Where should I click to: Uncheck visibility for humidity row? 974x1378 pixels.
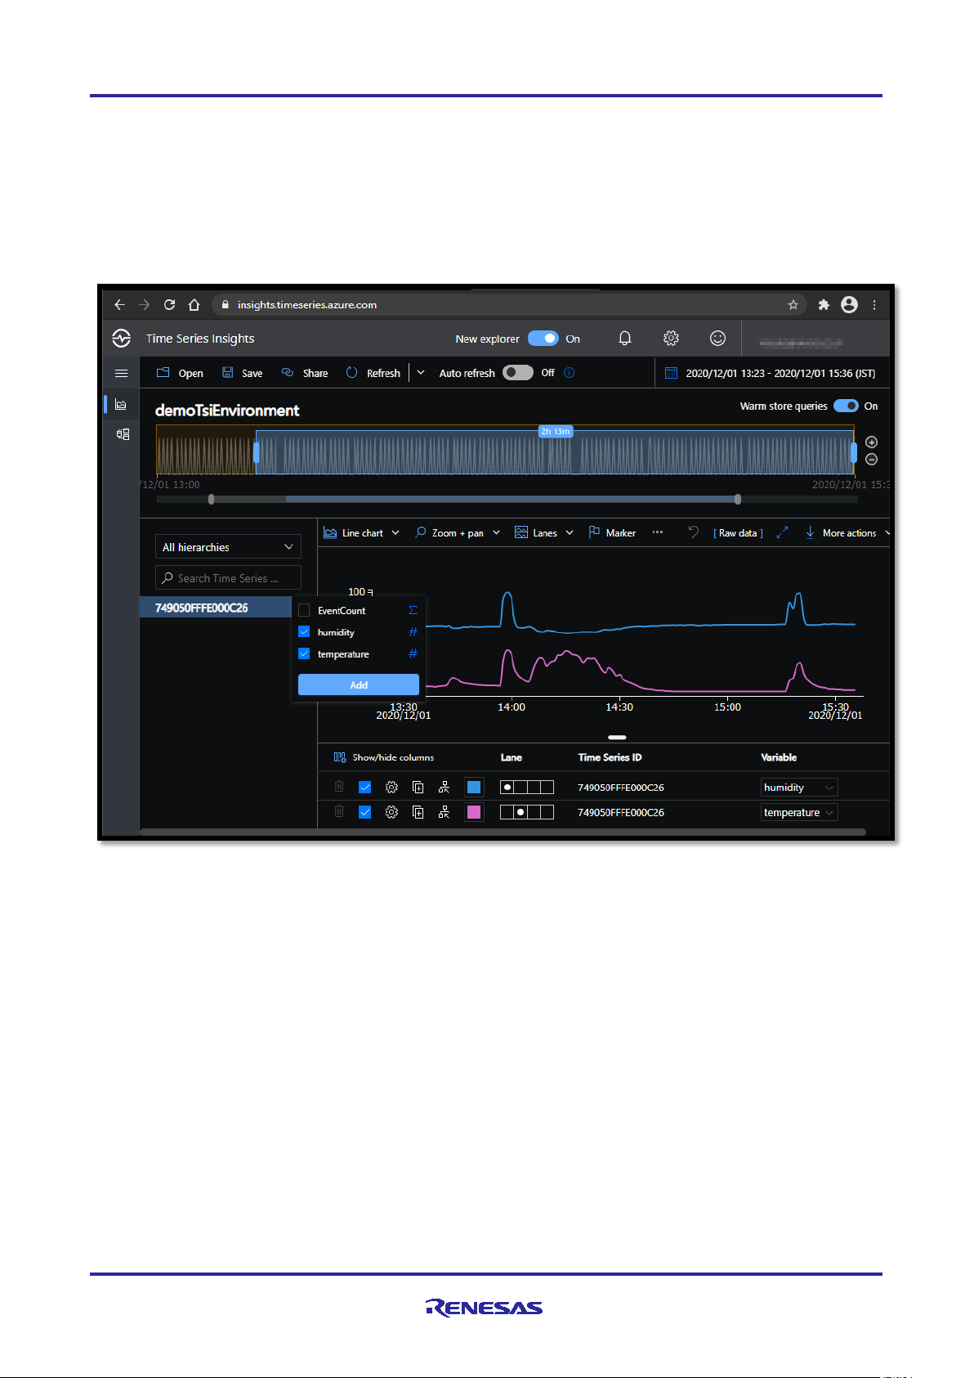365,788
